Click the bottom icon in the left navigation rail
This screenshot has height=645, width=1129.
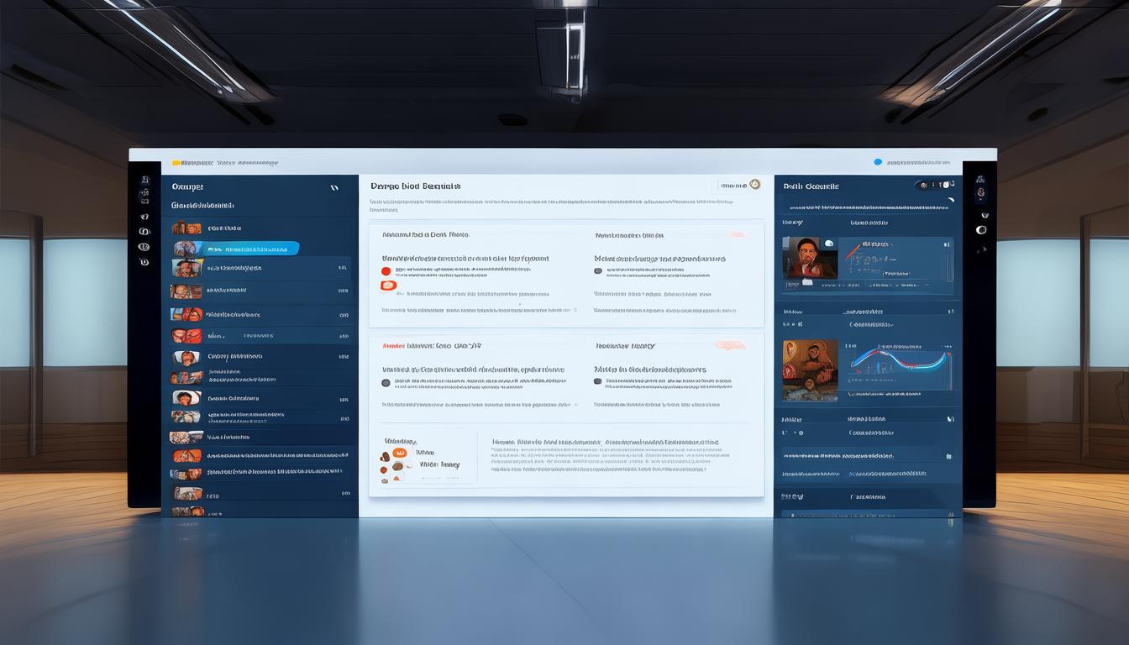[x=144, y=262]
